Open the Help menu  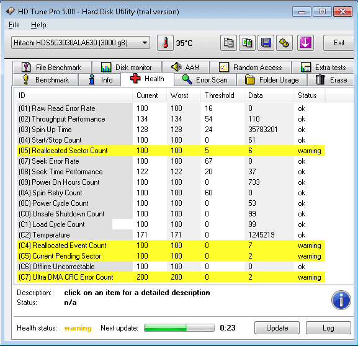pos(38,25)
